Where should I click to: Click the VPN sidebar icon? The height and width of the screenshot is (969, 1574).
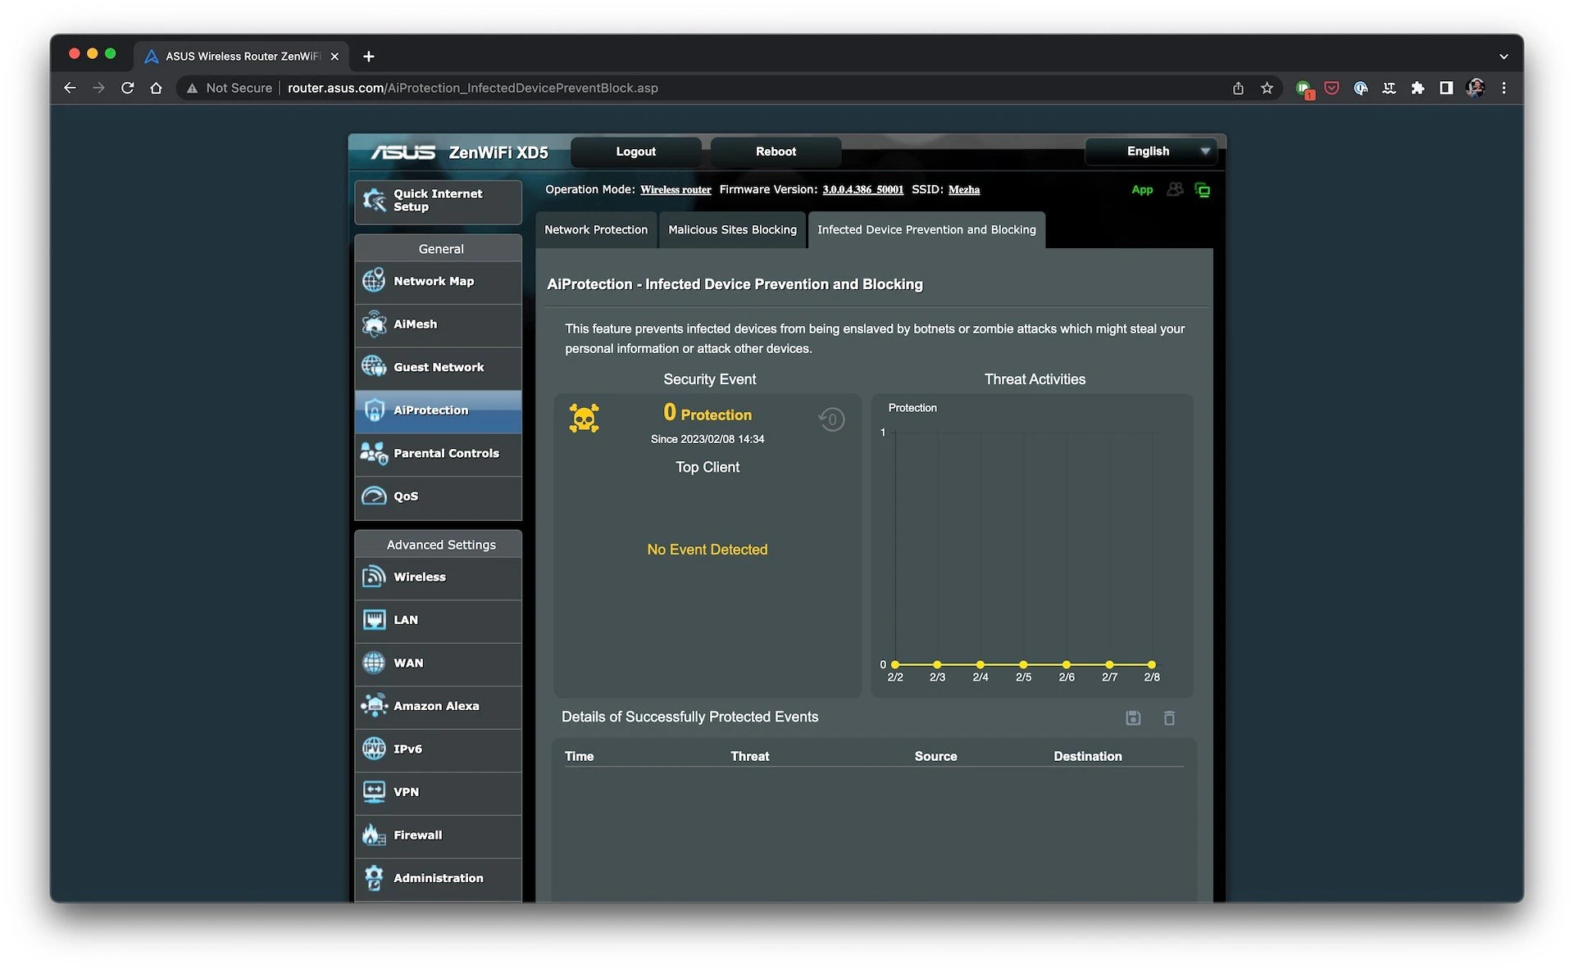click(x=375, y=792)
